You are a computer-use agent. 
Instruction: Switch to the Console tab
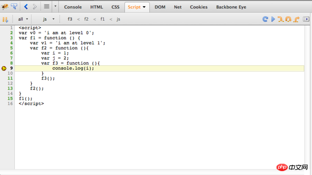[73, 7]
